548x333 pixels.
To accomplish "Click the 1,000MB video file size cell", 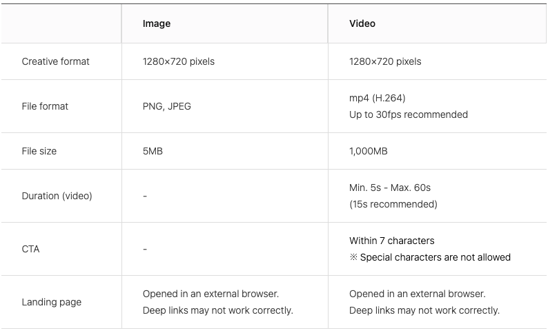I will coord(369,151).
